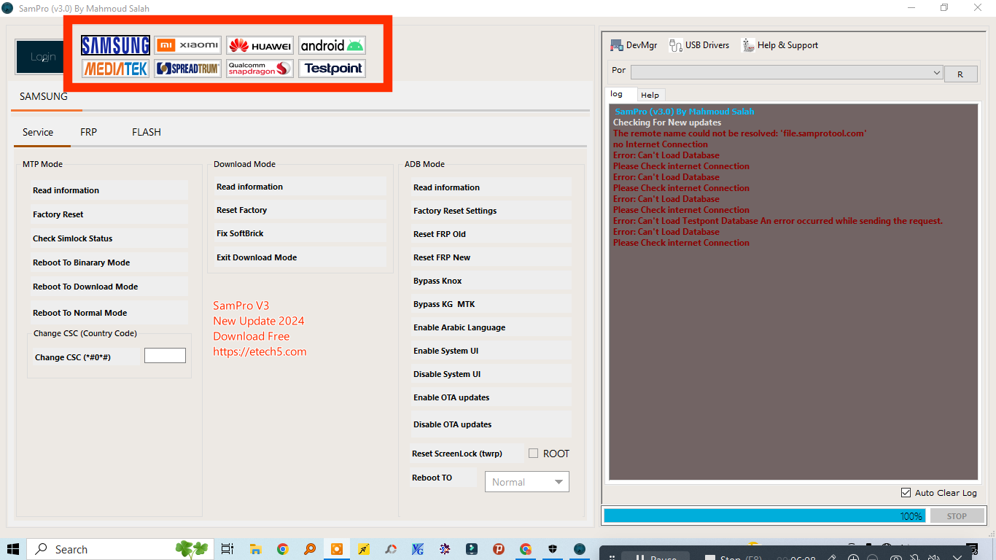The width and height of the screenshot is (996, 560).
Task: Select the Samsung brand logo
Action: [116, 45]
